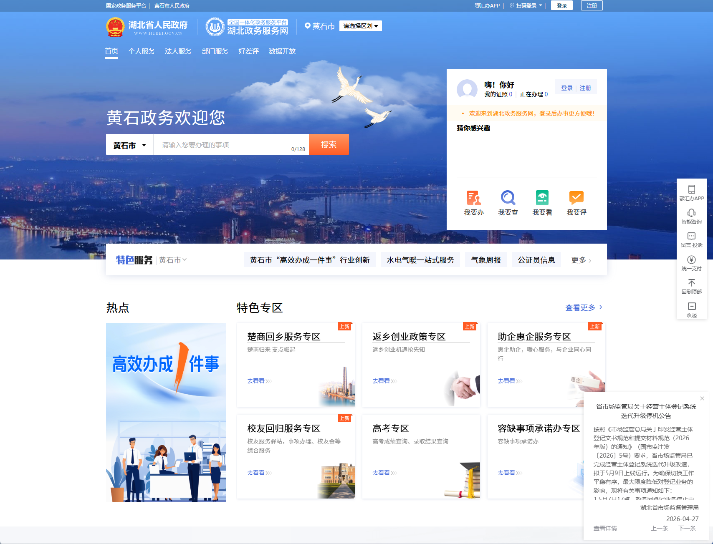Open 扫码登录 QR code option
713x544 pixels.
tap(526, 5)
